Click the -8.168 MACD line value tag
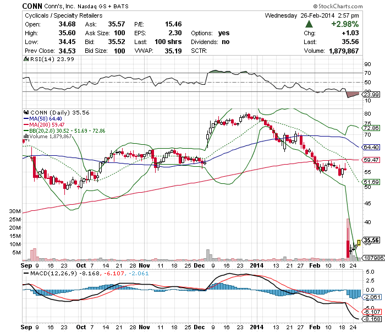This screenshot has height=332, width=385. point(372,319)
